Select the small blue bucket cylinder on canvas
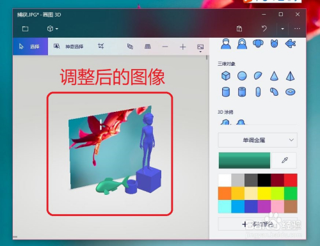 (x=131, y=187)
